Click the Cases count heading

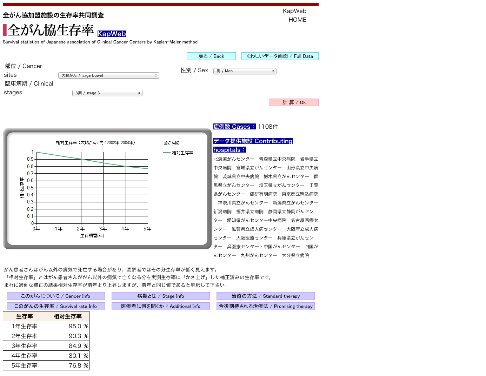pyautogui.click(x=234, y=127)
